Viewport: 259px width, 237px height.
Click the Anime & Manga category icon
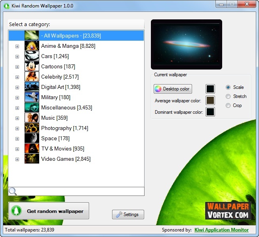tap(32, 46)
